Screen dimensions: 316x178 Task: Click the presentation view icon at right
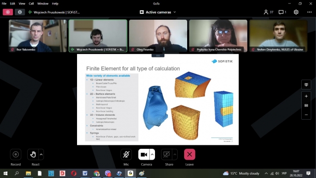pos(306,85)
